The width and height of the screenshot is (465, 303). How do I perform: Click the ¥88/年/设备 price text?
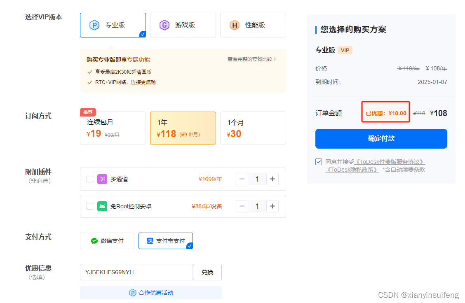click(207, 206)
